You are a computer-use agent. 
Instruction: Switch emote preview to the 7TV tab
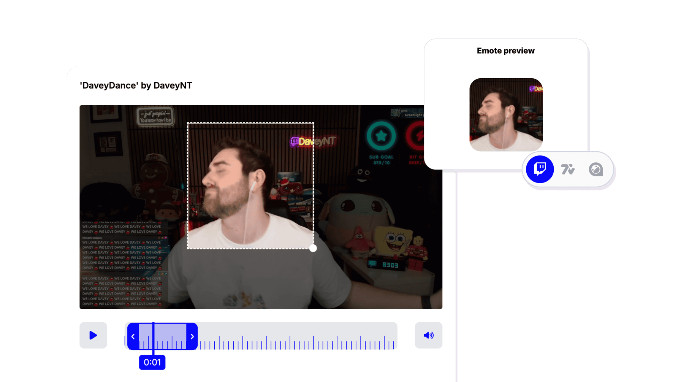coord(567,170)
